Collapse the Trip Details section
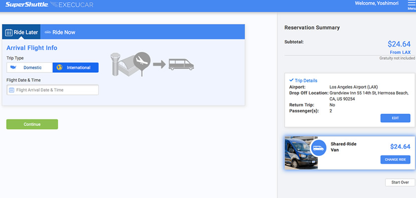This screenshot has width=416, height=198. click(303, 81)
